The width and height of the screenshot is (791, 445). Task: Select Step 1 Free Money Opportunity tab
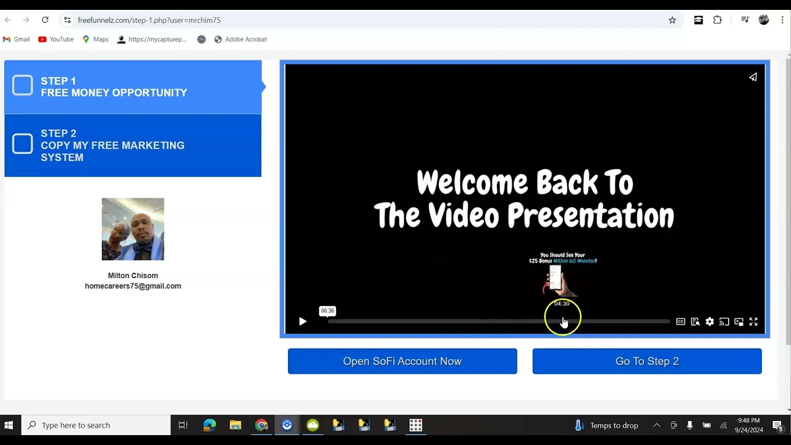click(x=133, y=87)
